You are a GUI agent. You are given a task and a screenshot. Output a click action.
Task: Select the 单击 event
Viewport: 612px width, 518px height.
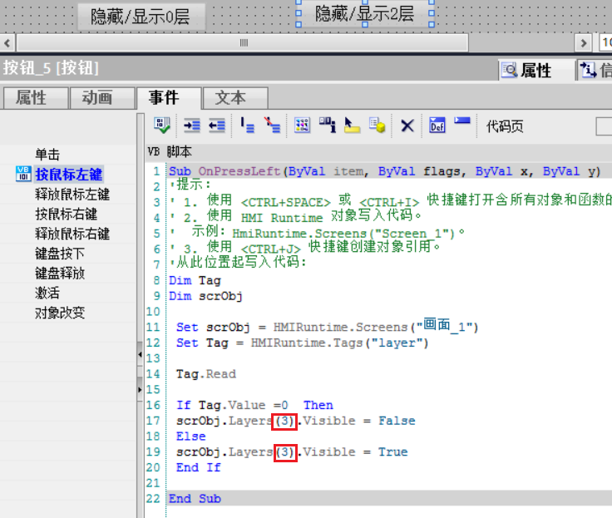[47, 155]
